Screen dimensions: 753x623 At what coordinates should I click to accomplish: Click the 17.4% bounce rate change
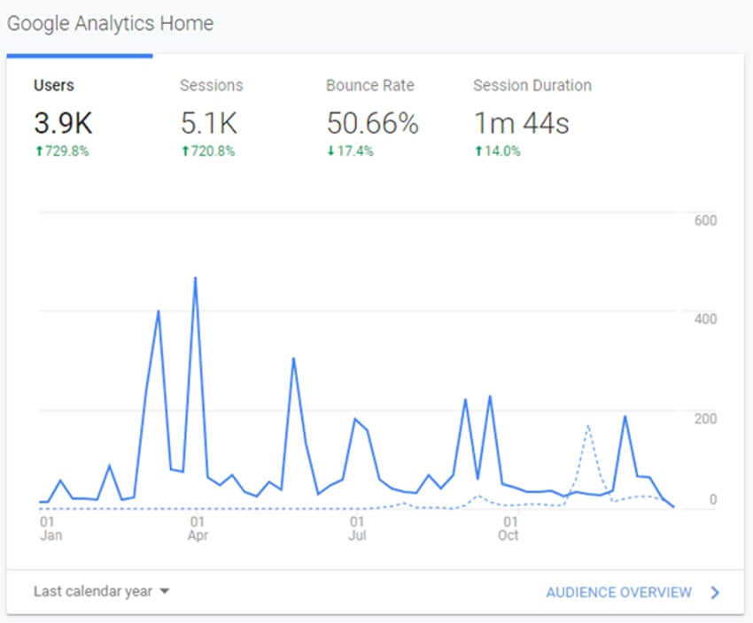350,151
